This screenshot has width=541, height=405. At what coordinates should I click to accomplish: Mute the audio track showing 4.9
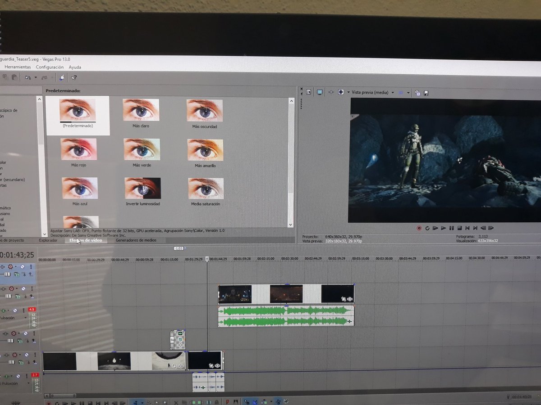coord(15,310)
